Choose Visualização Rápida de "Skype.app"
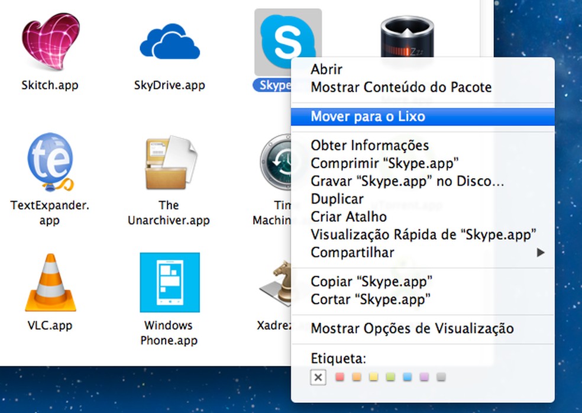Viewport: 582px width, 413px height. [423, 234]
